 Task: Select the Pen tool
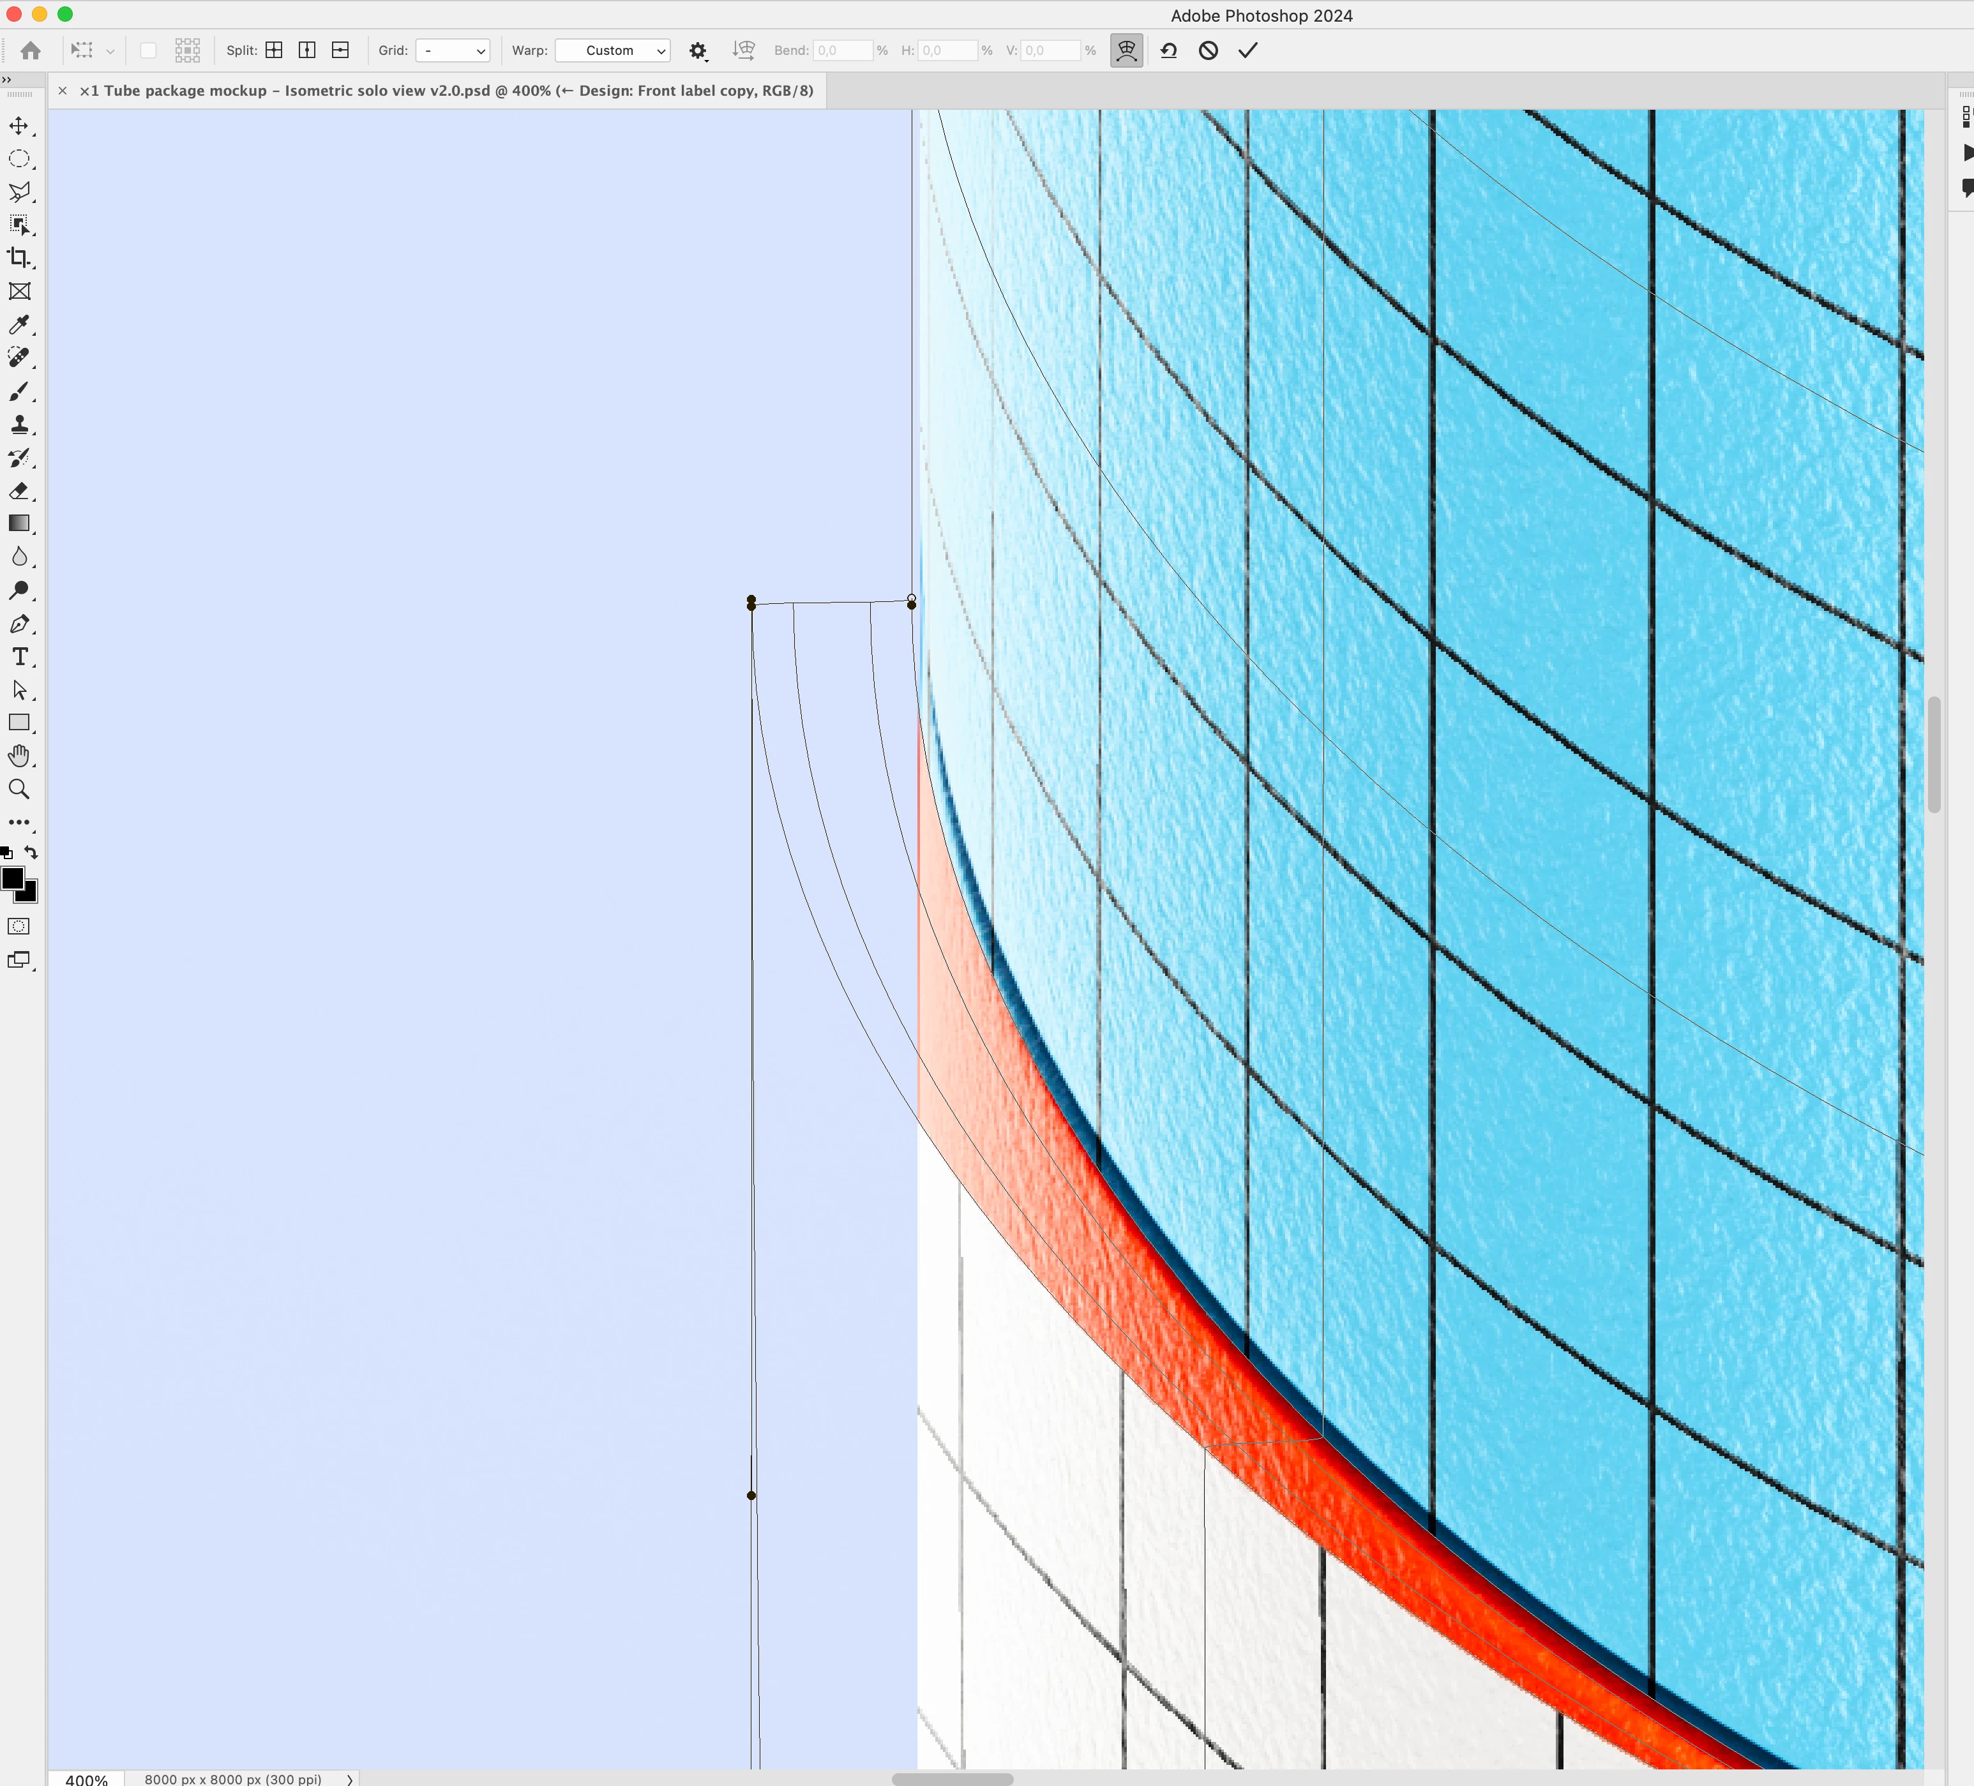coord(19,624)
